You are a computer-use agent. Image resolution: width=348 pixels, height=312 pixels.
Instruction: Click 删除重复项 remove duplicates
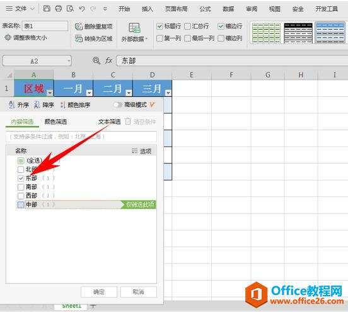94,26
